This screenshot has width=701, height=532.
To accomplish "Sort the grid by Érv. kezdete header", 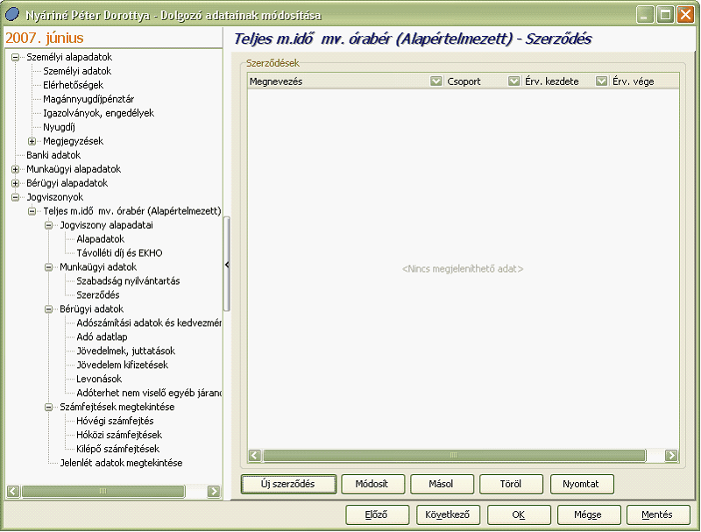I will pyautogui.click(x=559, y=82).
